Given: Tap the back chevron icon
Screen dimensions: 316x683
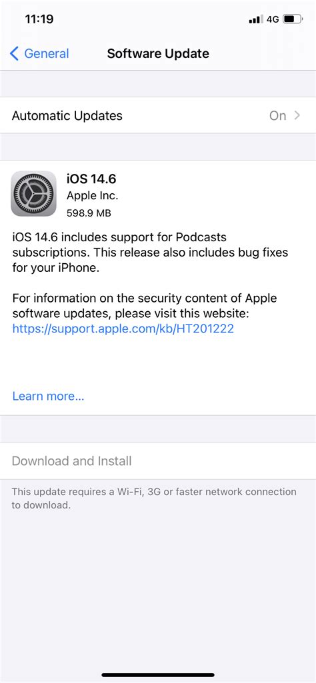Looking at the screenshot, I should (14, 53).
